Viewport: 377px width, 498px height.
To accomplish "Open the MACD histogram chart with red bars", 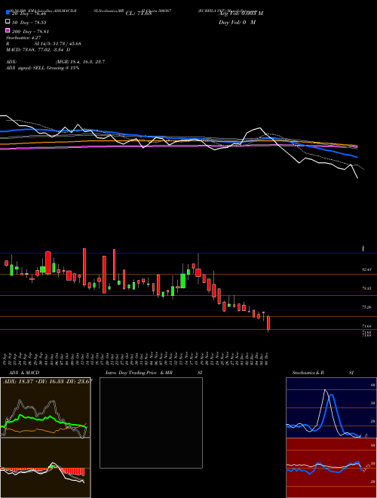I will pyautogui.click(x=45, y=468).
